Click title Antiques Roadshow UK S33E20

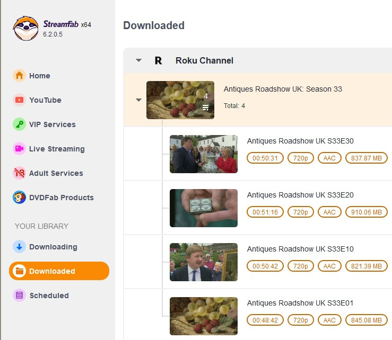300,195
